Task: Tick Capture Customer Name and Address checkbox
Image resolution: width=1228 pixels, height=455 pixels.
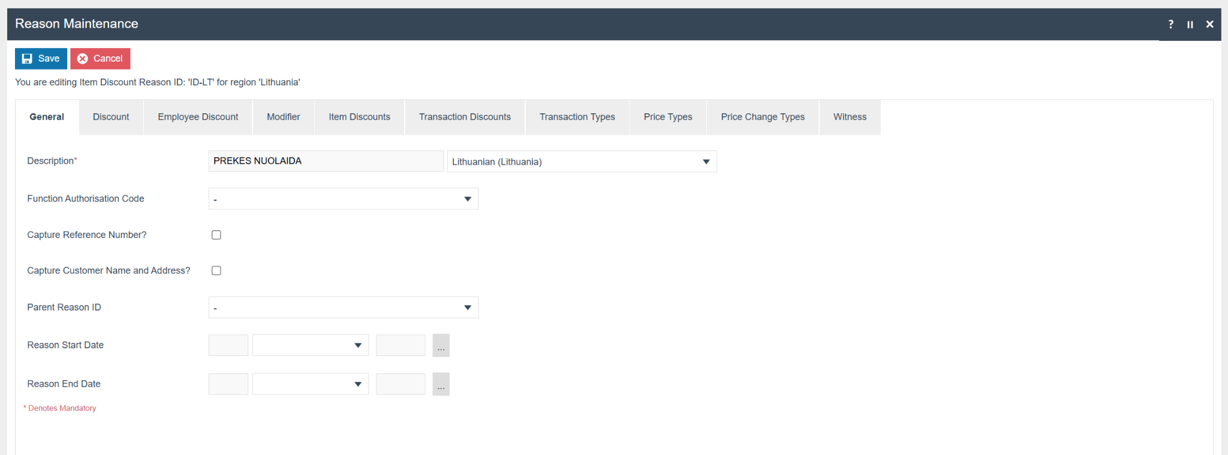Action: click(216, 271)
